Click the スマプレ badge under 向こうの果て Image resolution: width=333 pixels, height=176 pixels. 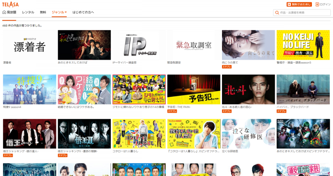[x=226, y=67]
